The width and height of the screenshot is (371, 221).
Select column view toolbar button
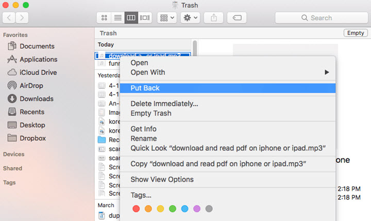131,17
